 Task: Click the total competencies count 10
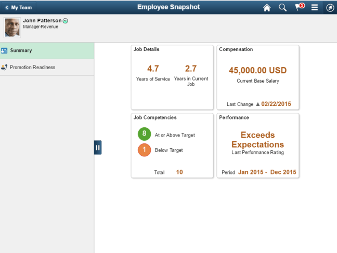(x=179, y=172)
